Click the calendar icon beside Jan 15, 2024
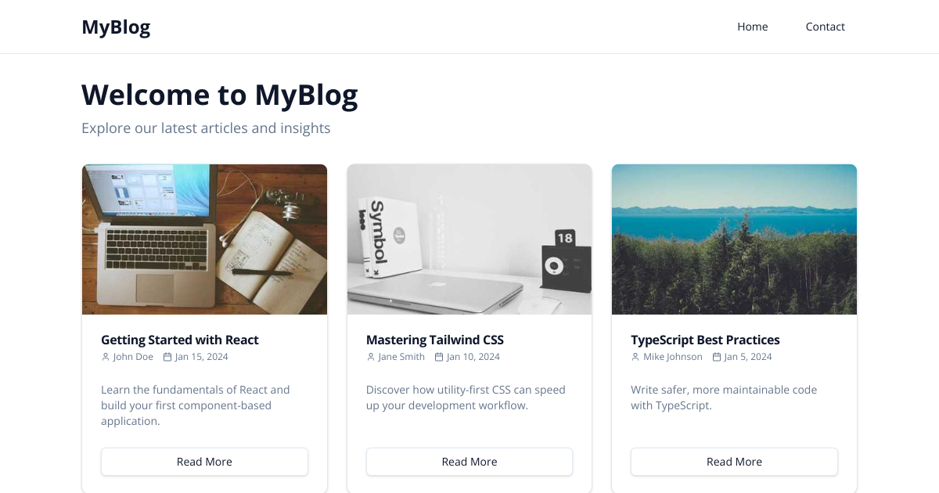939x493 pixels. click(167, 357)
